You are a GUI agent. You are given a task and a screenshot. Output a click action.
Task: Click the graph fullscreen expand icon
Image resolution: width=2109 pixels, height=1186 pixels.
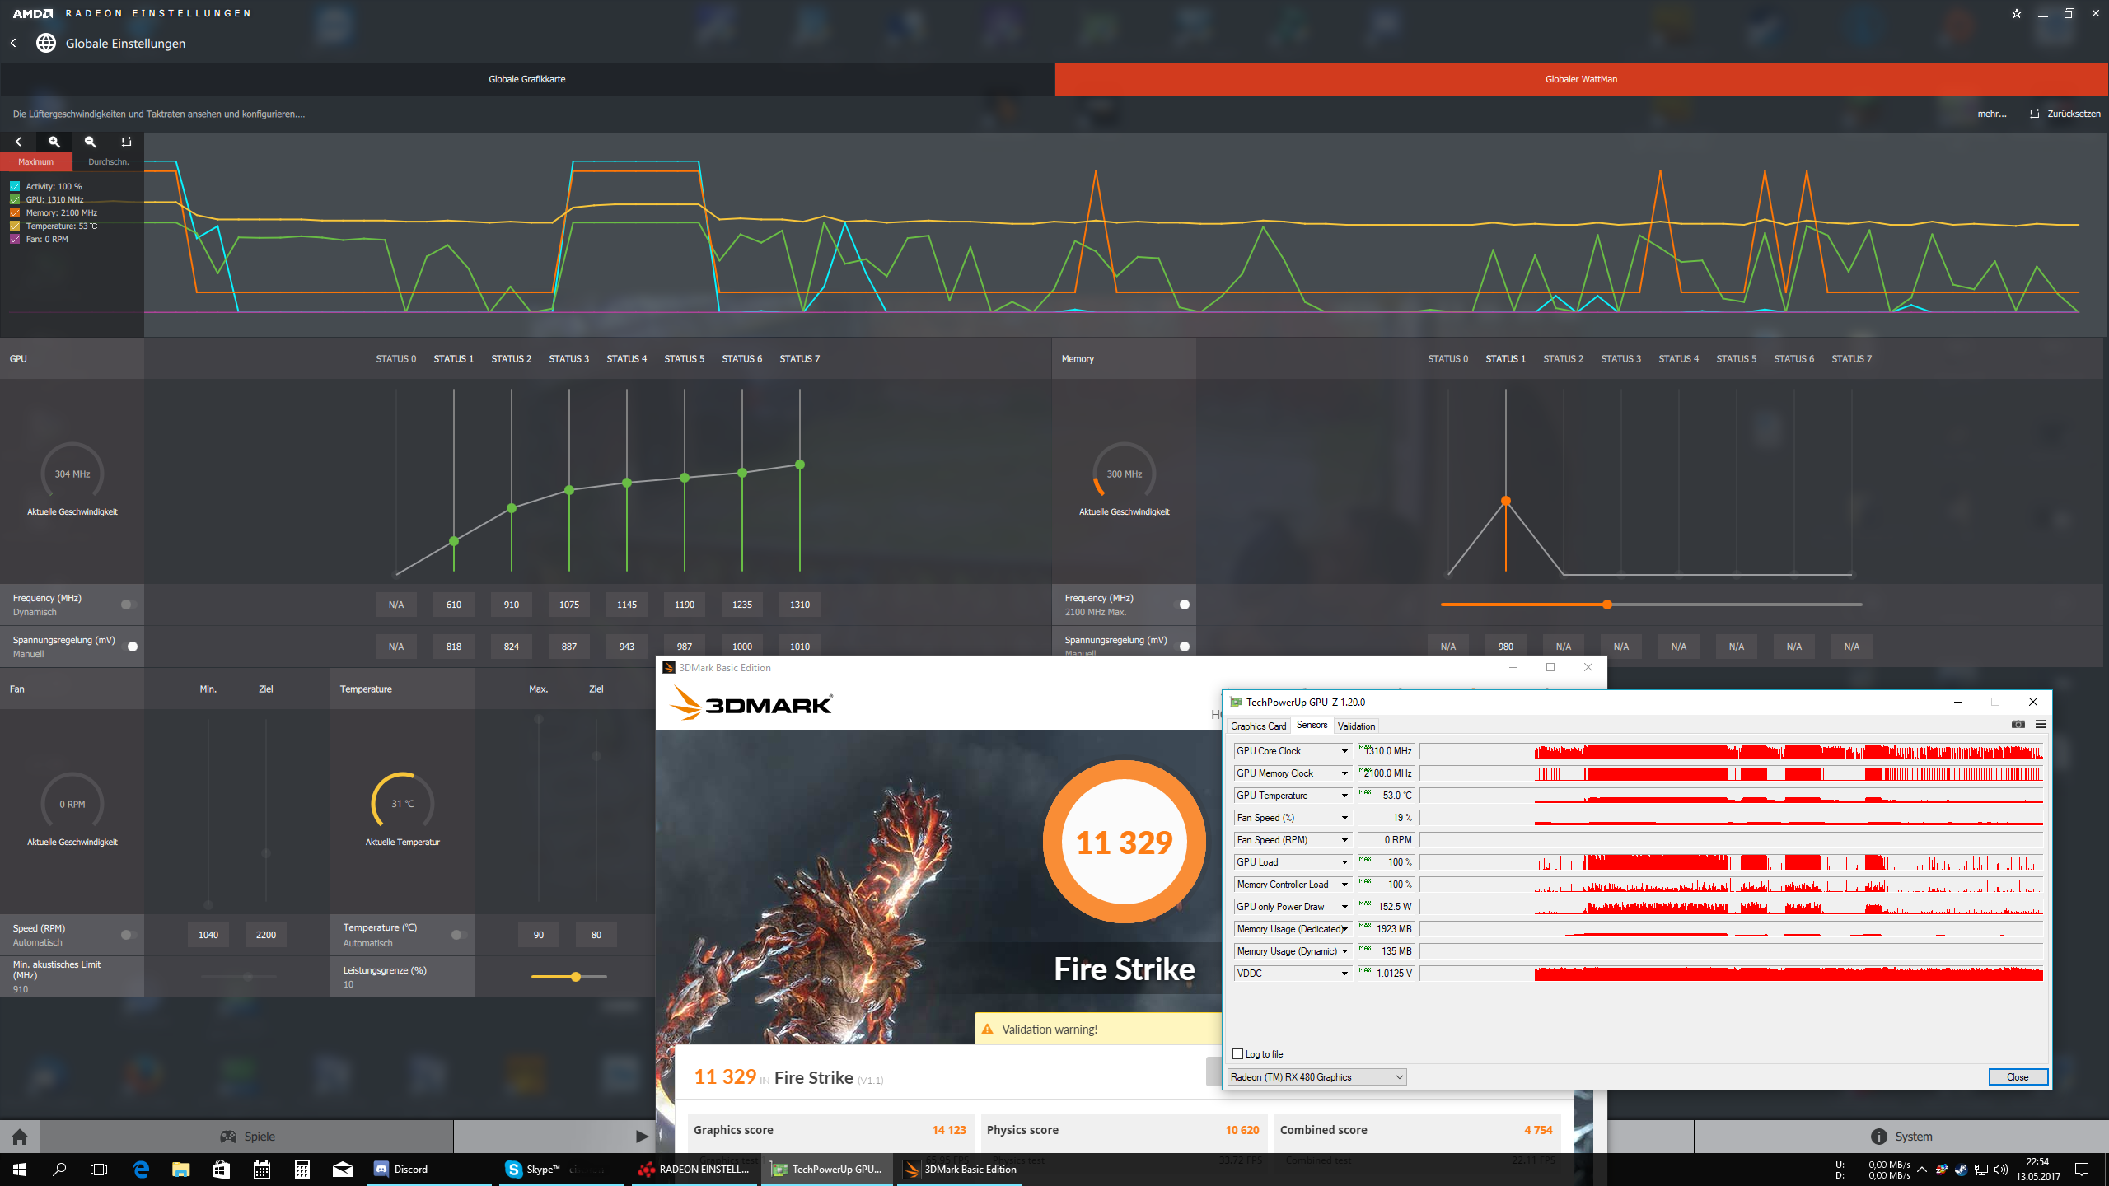point(126,142)
